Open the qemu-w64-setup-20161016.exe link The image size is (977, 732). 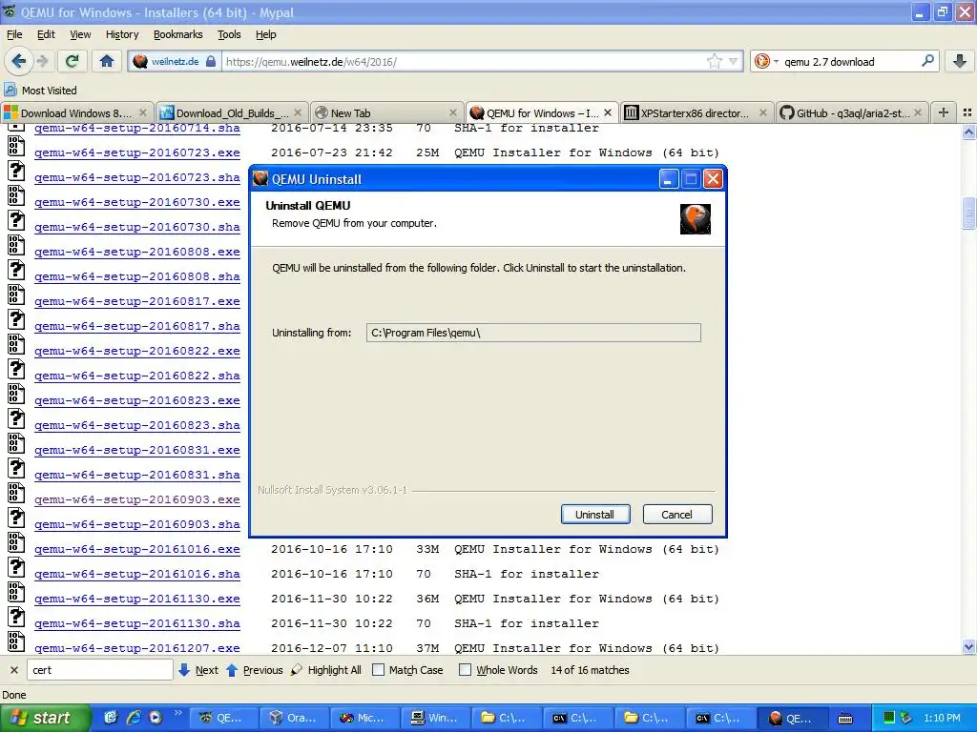click(x=137, y=549)
